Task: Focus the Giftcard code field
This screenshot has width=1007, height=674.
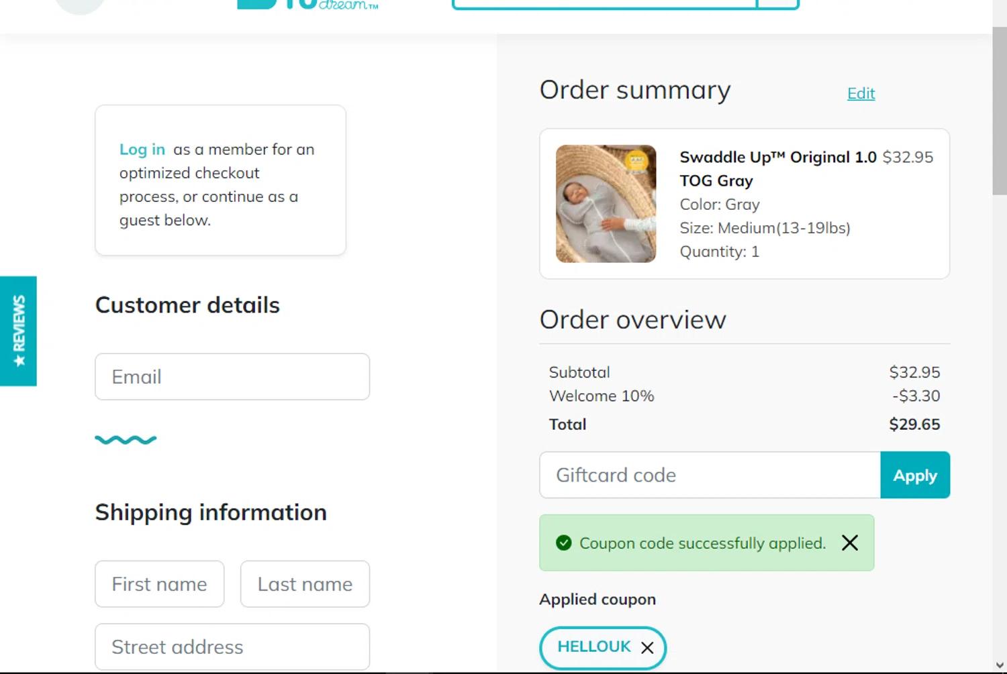Action: 710,475
